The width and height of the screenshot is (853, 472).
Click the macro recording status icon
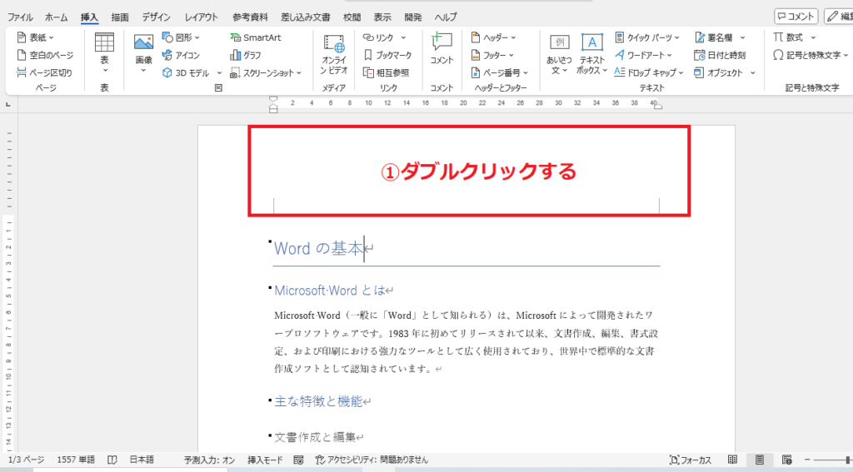point(298,460)
